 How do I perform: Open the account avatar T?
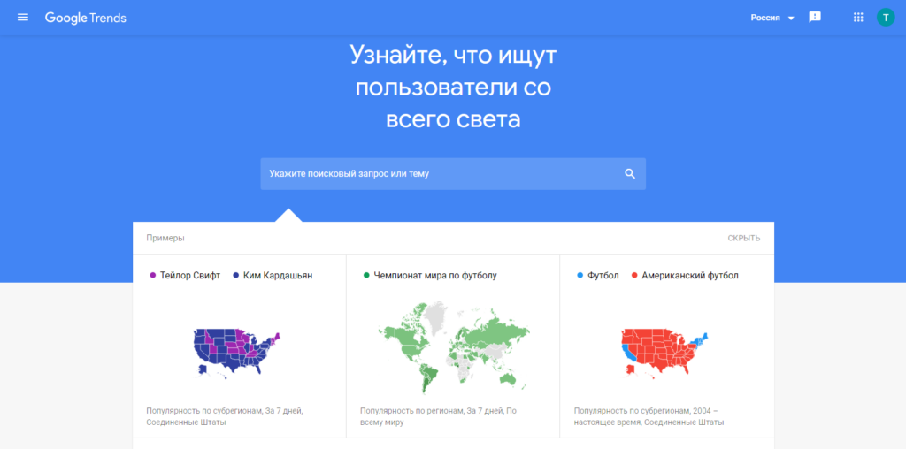885,18
